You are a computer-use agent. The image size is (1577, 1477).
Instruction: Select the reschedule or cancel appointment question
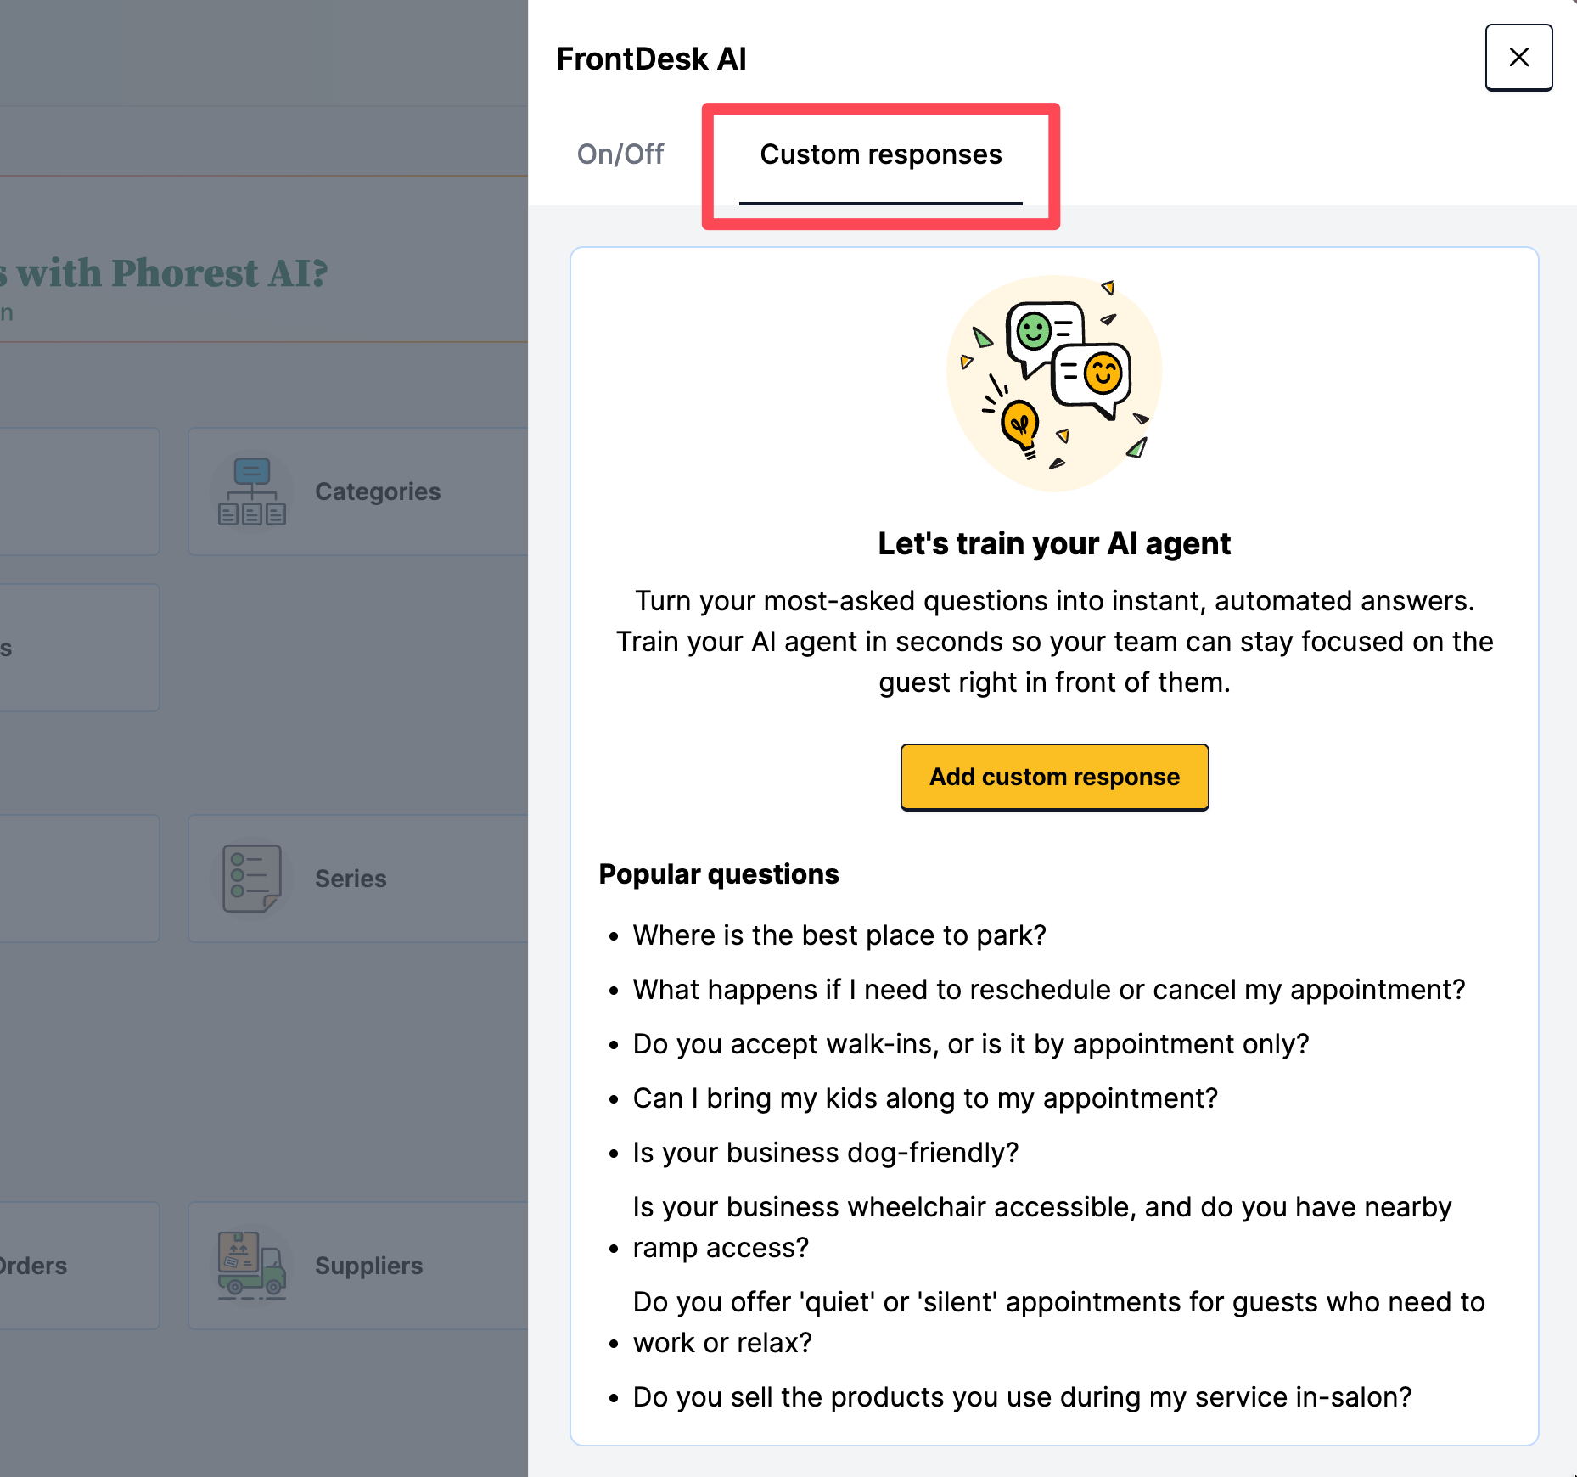(1049, 990)
